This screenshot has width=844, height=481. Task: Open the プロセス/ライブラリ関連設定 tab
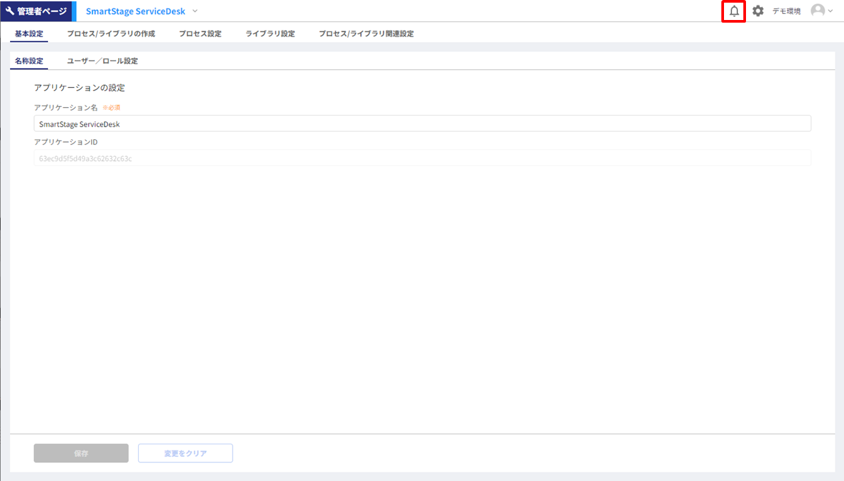(x=366, y=33)
